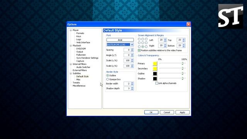This screenshot has width=247, height=139.
Task: Toggle position subtitles relative to video frame
Action: coord(139,51)
